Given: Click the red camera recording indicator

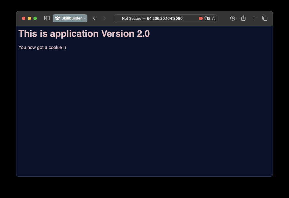Looking at the screenshot, I should pos(200,18).
